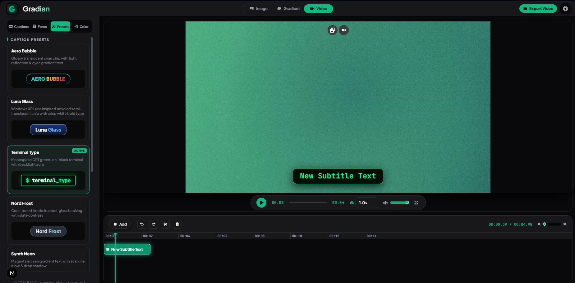
Task: Click the 00:00 current time label in the player
Action: (x=278, y=203)
